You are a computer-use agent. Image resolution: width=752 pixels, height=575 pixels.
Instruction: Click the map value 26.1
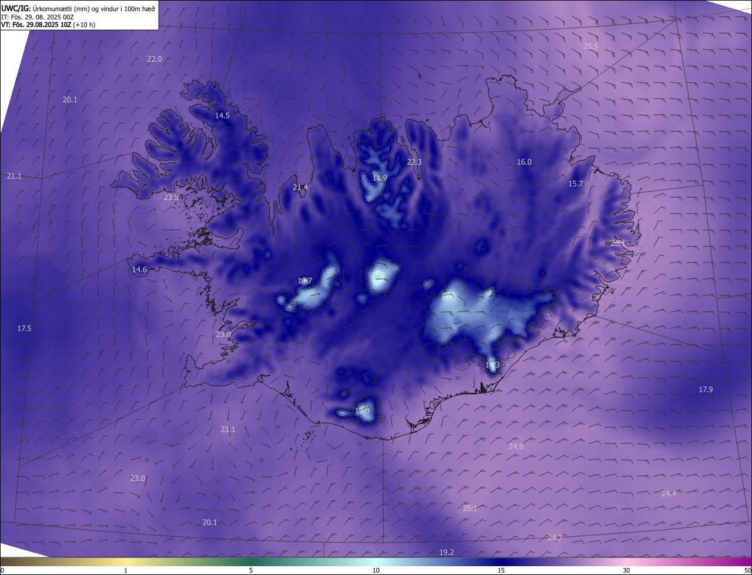pyautogui.click(x=619, y=243)
